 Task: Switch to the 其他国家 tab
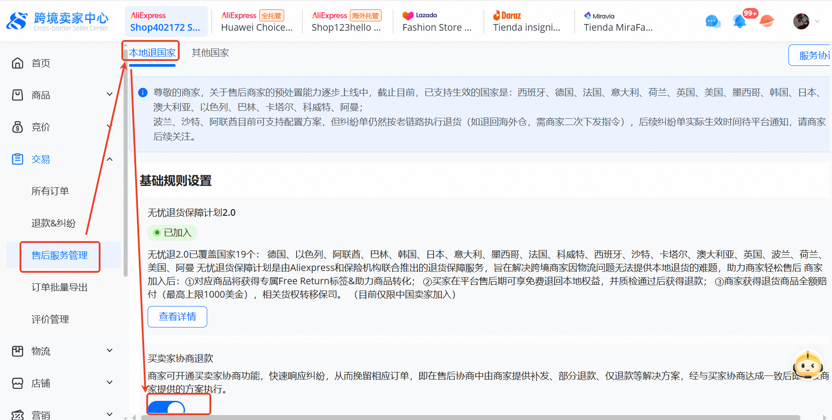pyautogui.click(x=210, y=53)
